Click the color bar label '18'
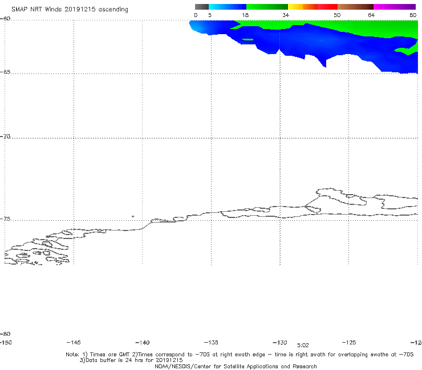This screenshot has width=422, height=370. pos(245,15)
